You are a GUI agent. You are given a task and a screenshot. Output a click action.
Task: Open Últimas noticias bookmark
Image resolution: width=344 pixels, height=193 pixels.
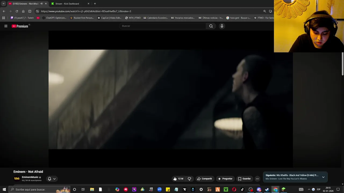(211, 18)
